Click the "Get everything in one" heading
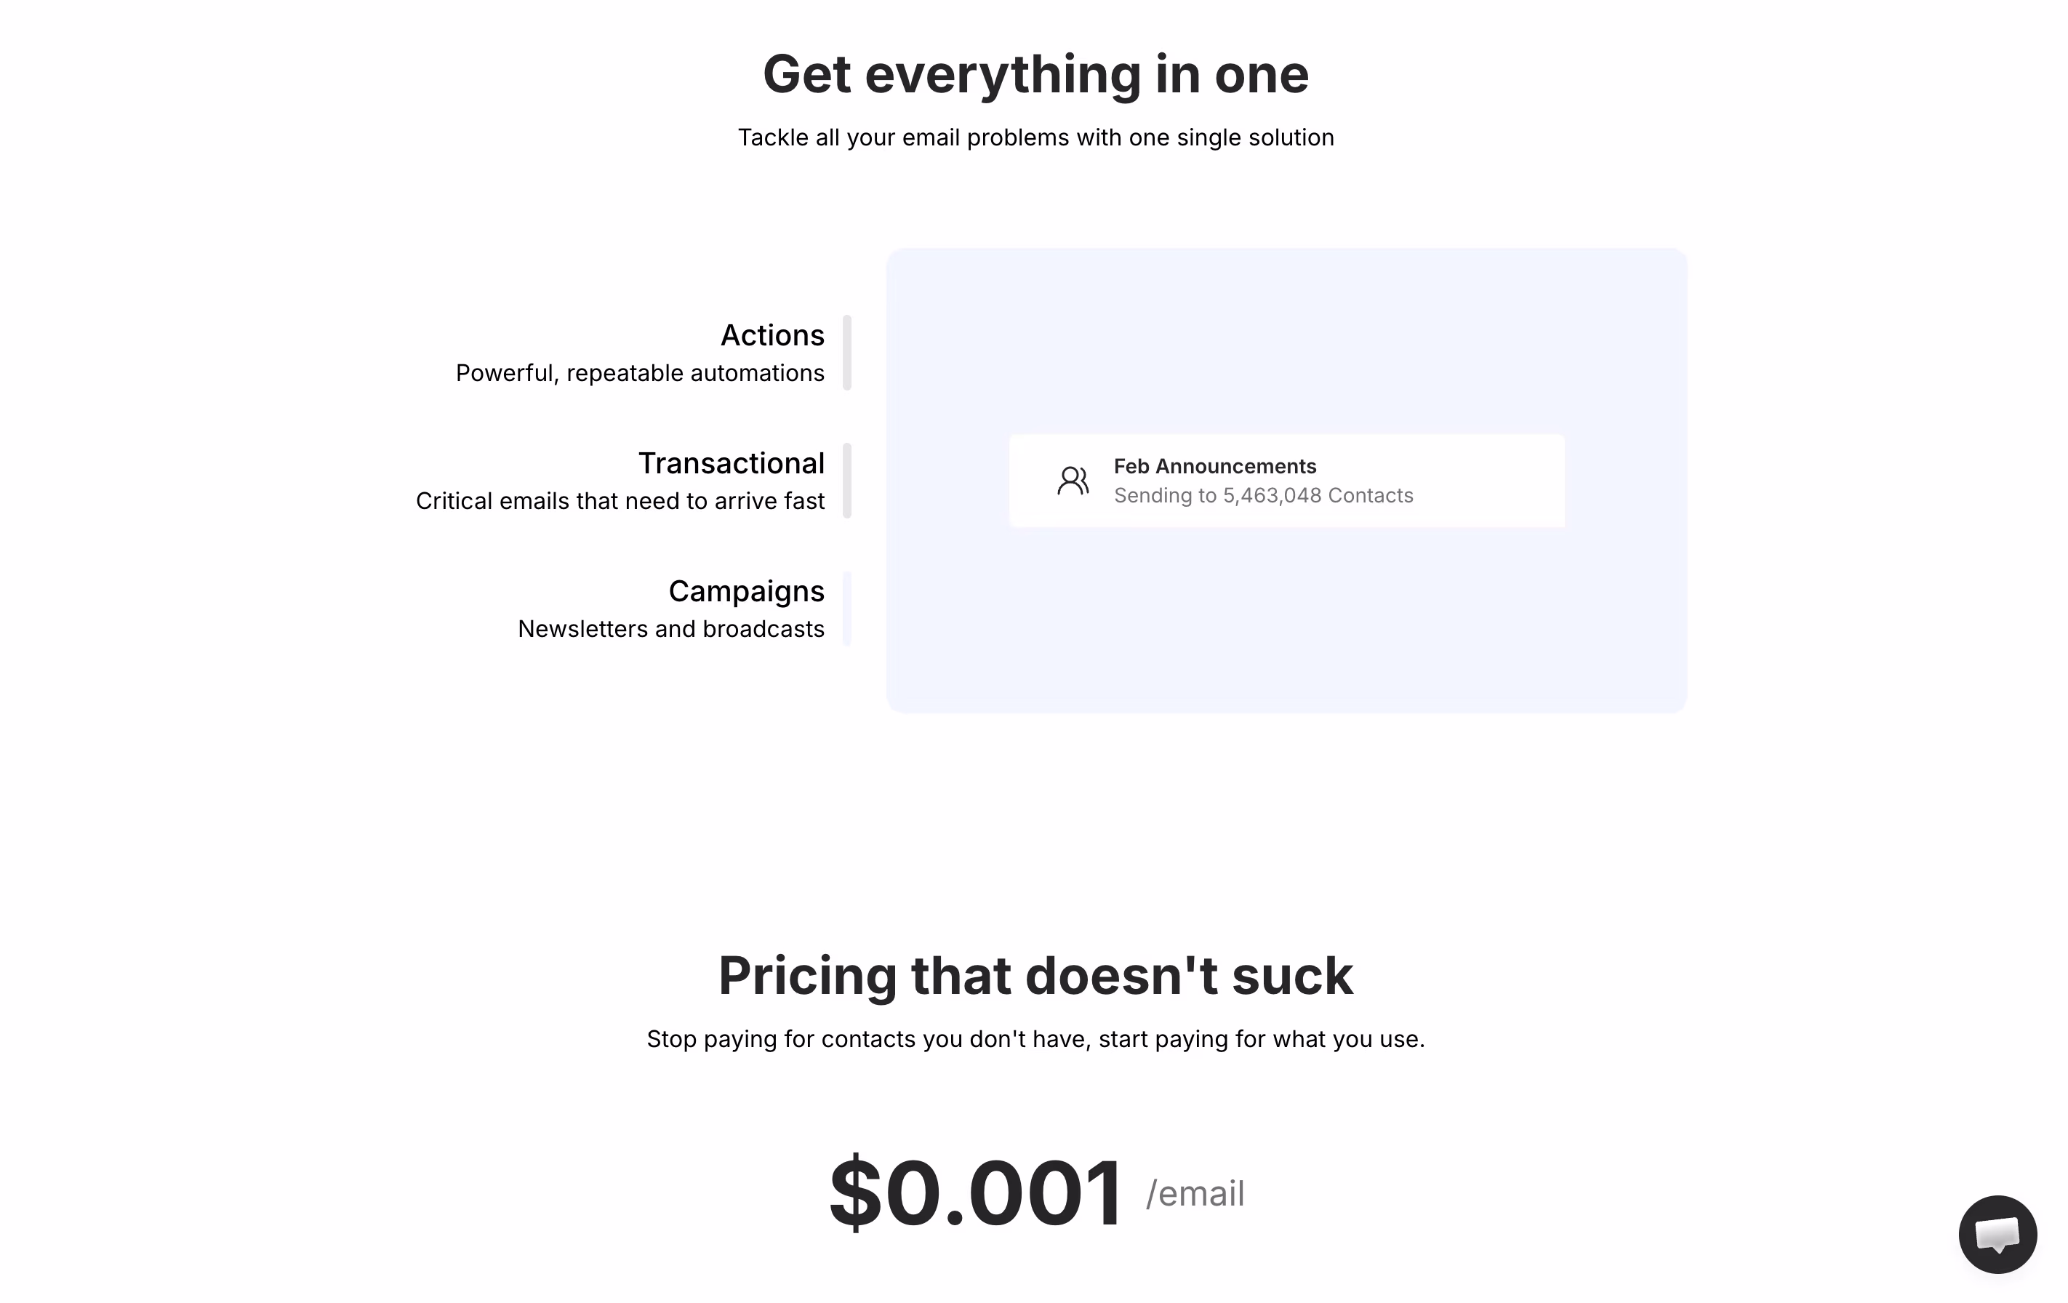Screen dimensions: 2068x1303 (x=1035, y=74)
